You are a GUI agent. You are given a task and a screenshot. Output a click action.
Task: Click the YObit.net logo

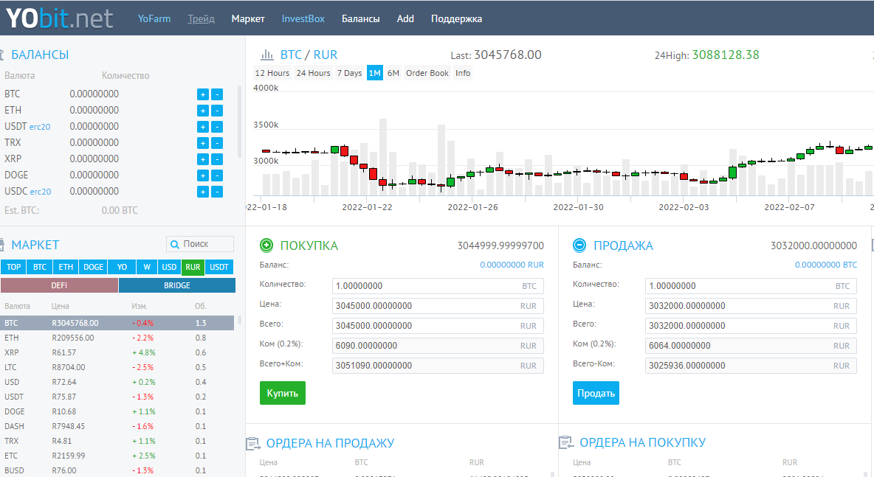pos(59,18)
